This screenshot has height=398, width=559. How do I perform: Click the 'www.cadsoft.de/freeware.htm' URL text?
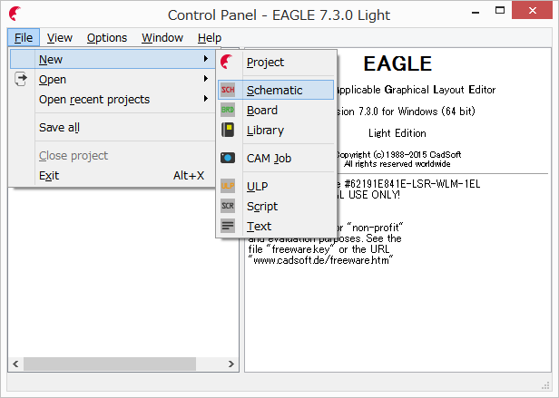(x=321, y=260)
